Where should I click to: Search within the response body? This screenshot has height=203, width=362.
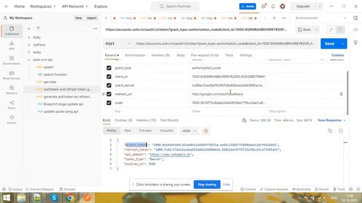pos(341,131)
